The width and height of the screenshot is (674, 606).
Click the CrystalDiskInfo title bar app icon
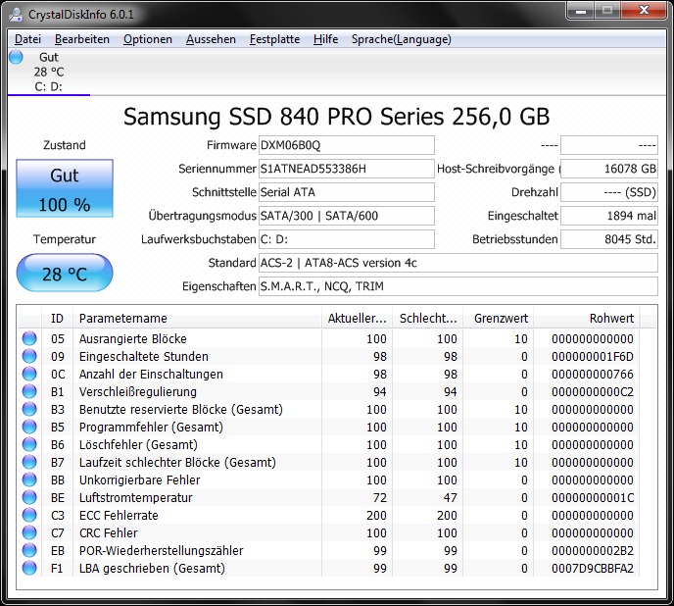[x=16, y=14]
